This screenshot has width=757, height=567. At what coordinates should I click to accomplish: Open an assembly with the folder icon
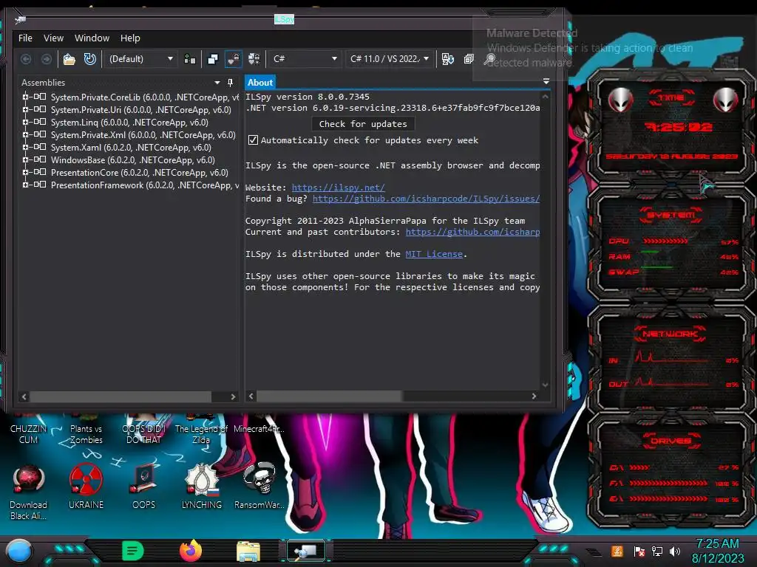(x=69, y=59)
